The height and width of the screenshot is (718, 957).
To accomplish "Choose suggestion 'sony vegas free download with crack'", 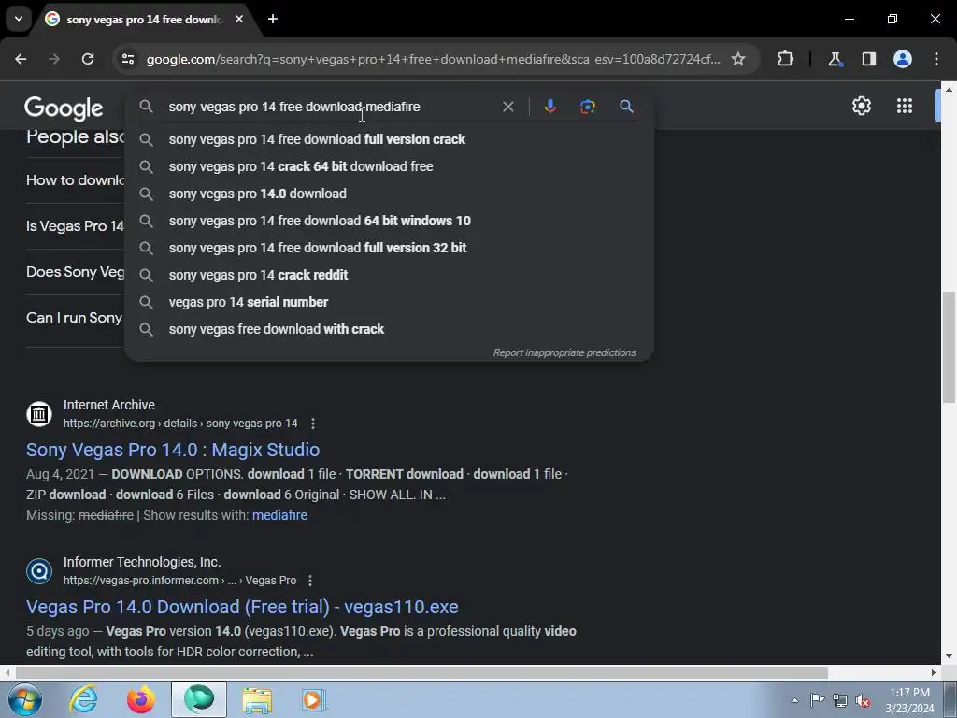I will pyautogui.click(x=389, y=329).
